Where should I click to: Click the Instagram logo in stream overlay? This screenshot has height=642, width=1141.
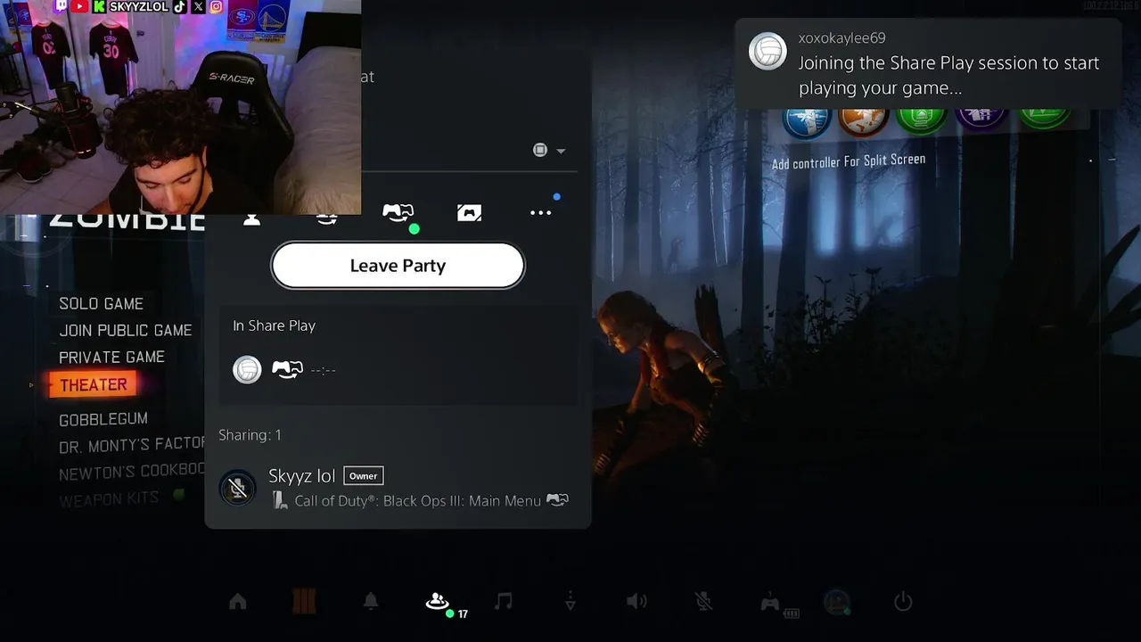[216, 6]
